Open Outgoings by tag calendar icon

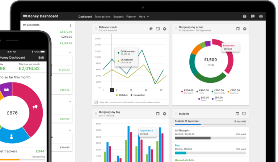click(x=158, y=114)
